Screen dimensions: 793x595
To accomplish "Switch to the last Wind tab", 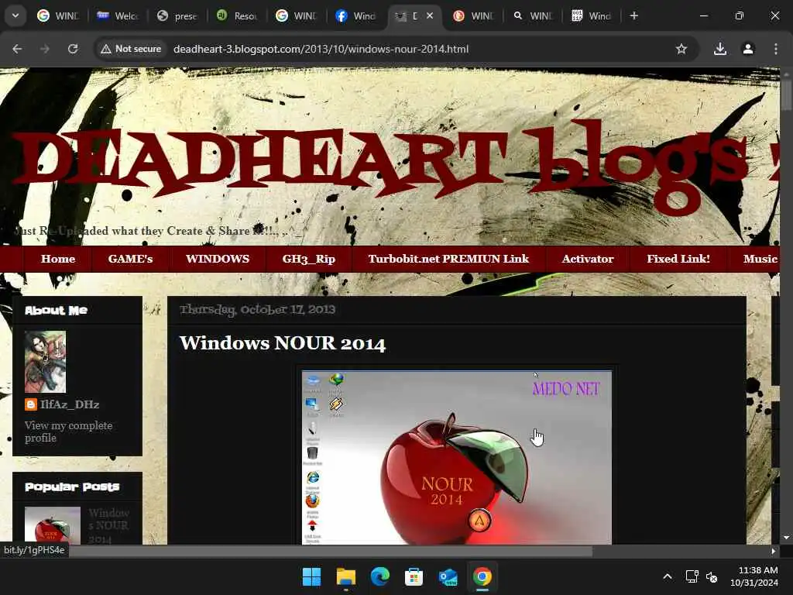I will click(x=591, y=15).
